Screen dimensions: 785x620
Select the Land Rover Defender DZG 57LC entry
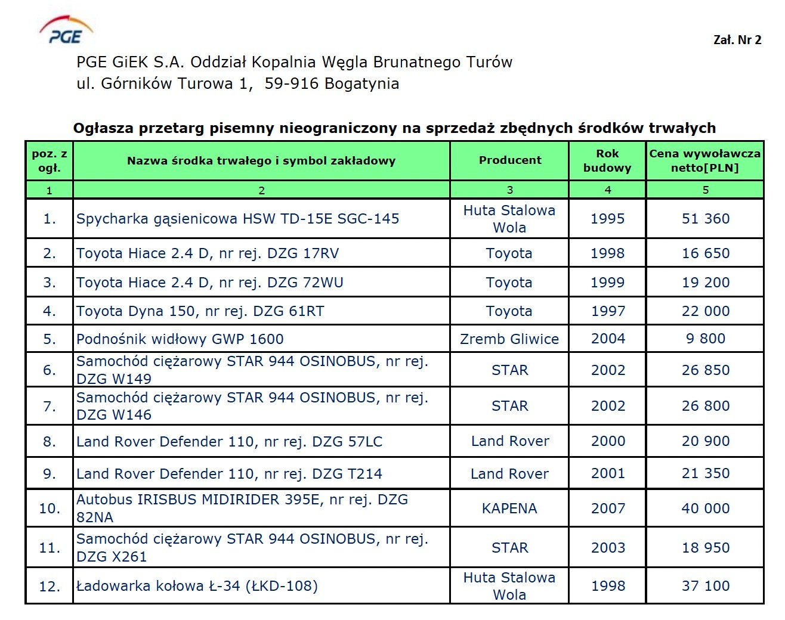[x=229, y=442]
